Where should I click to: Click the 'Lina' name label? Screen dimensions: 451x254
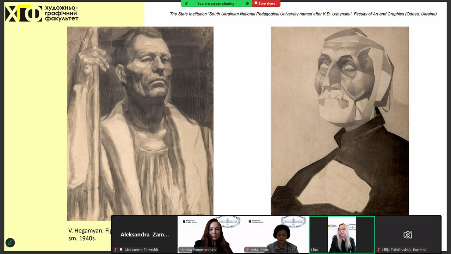click(x=314, y=250)
